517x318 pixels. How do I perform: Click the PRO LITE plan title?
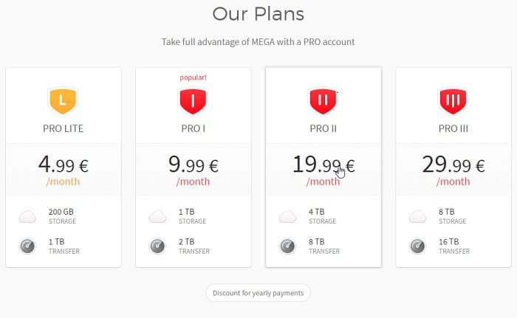[x=63, y=128]
